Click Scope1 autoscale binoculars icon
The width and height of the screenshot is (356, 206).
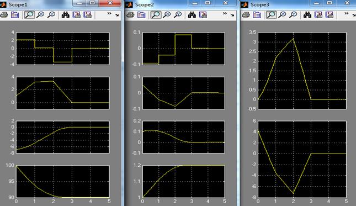coord(65,15)
